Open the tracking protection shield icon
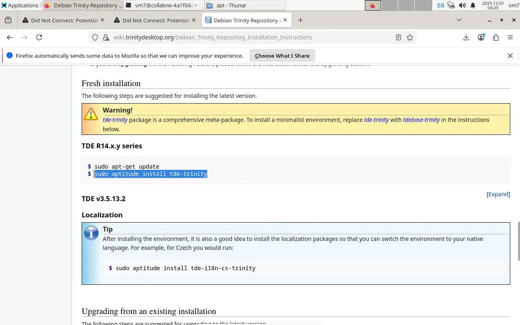 click(x=95, y=37)
